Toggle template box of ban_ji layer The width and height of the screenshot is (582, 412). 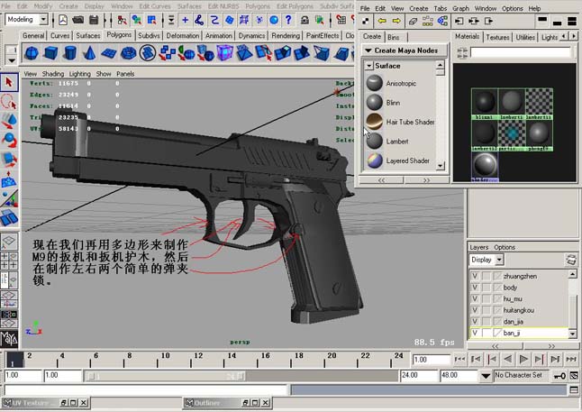point(487,333)
